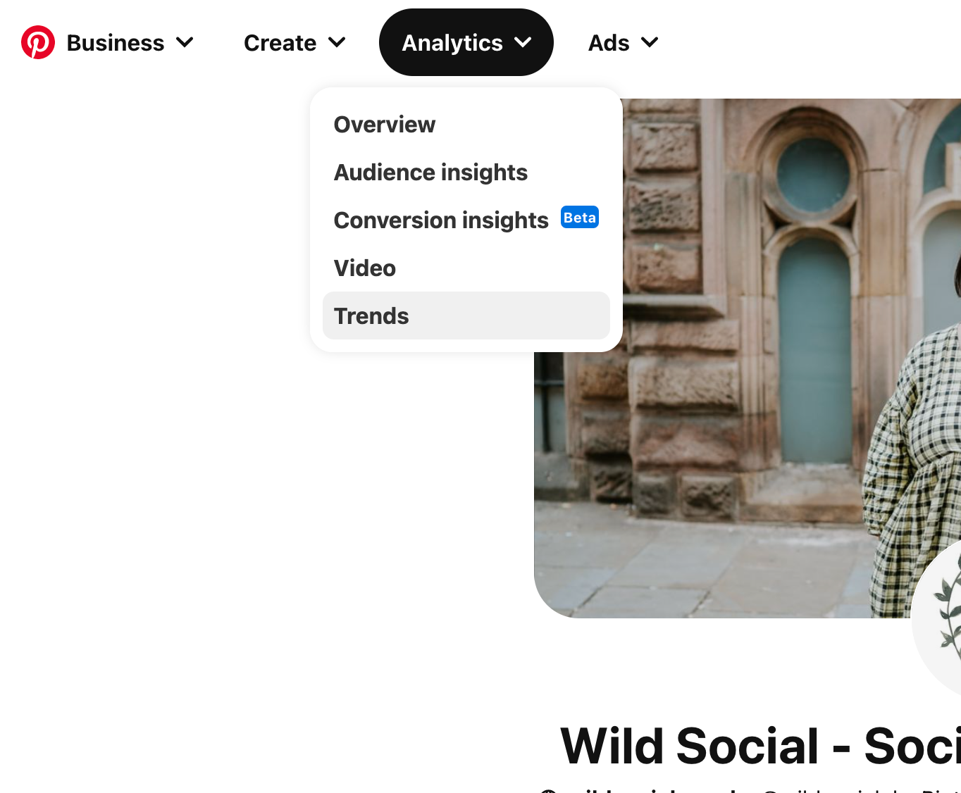Open the Ads dropdown menu
Viewport: 961px width, 793px height.
[624, 43]
